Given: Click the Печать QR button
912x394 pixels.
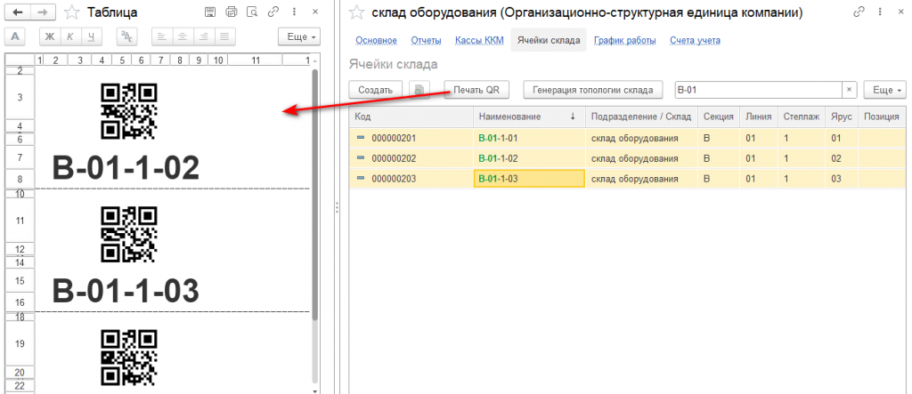Looking at the screenshot, I should click(x=476, y=90).
